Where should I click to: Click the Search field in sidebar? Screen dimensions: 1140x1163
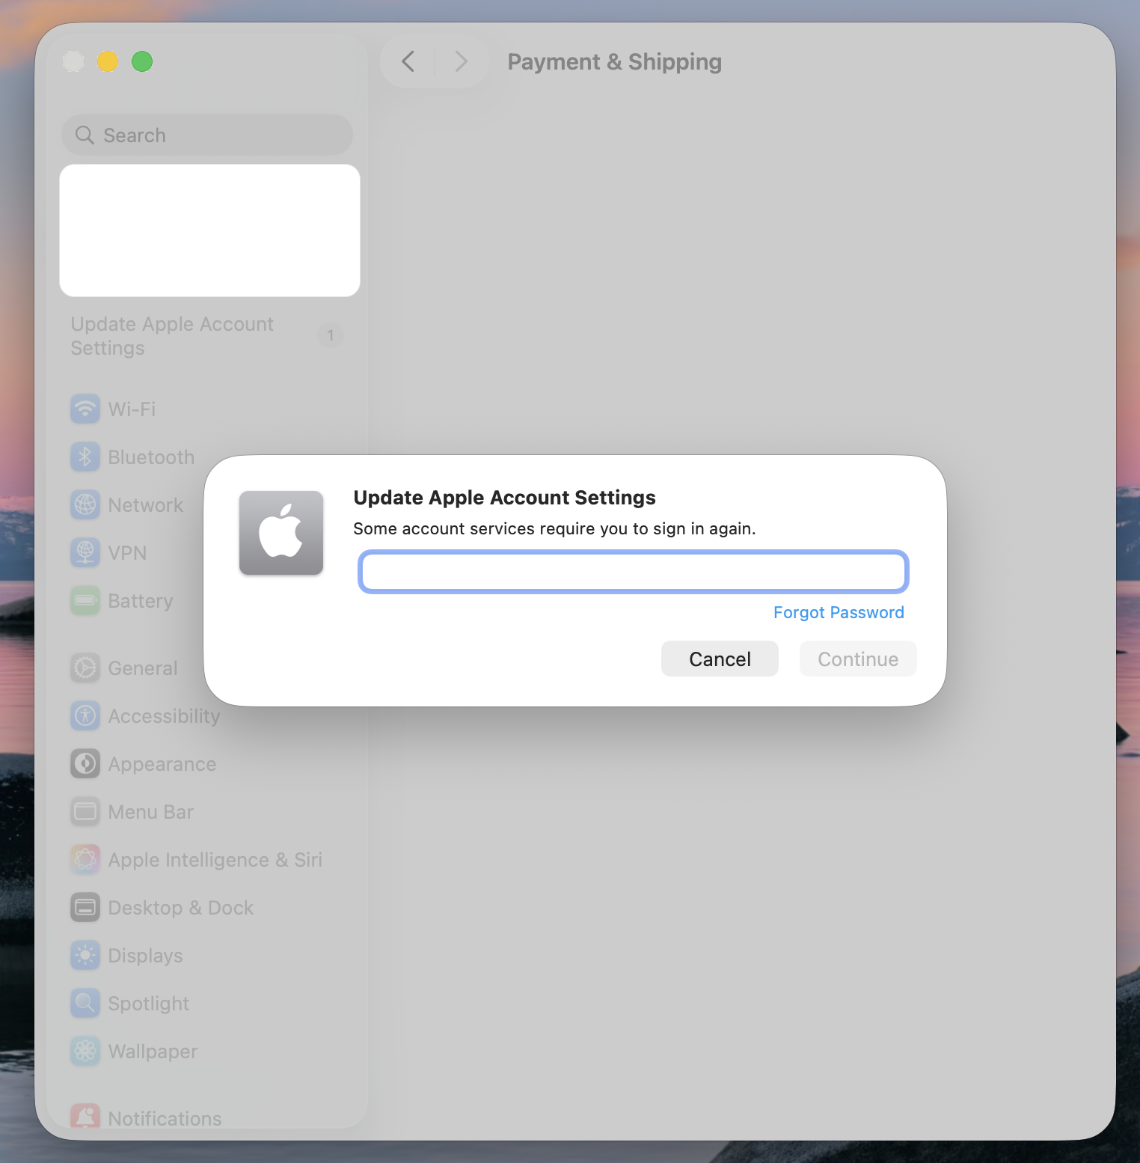[207, 135]
